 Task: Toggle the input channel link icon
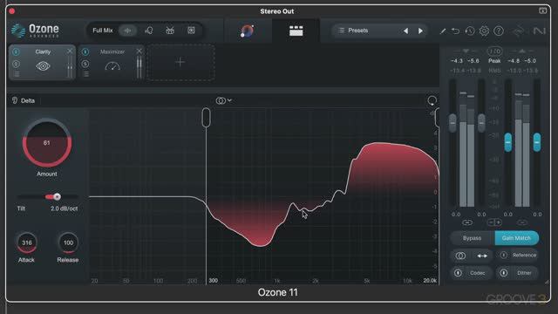tap(467, 222)
